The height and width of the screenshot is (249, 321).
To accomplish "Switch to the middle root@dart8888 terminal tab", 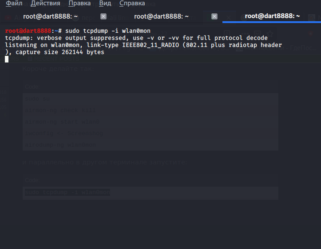I will [x=161, y=16].
